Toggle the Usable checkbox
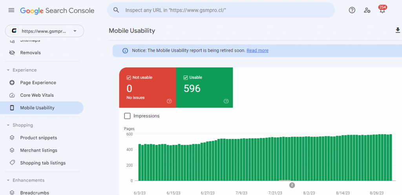Viewport: 402px width, 195px height. [x=186, y=78]
